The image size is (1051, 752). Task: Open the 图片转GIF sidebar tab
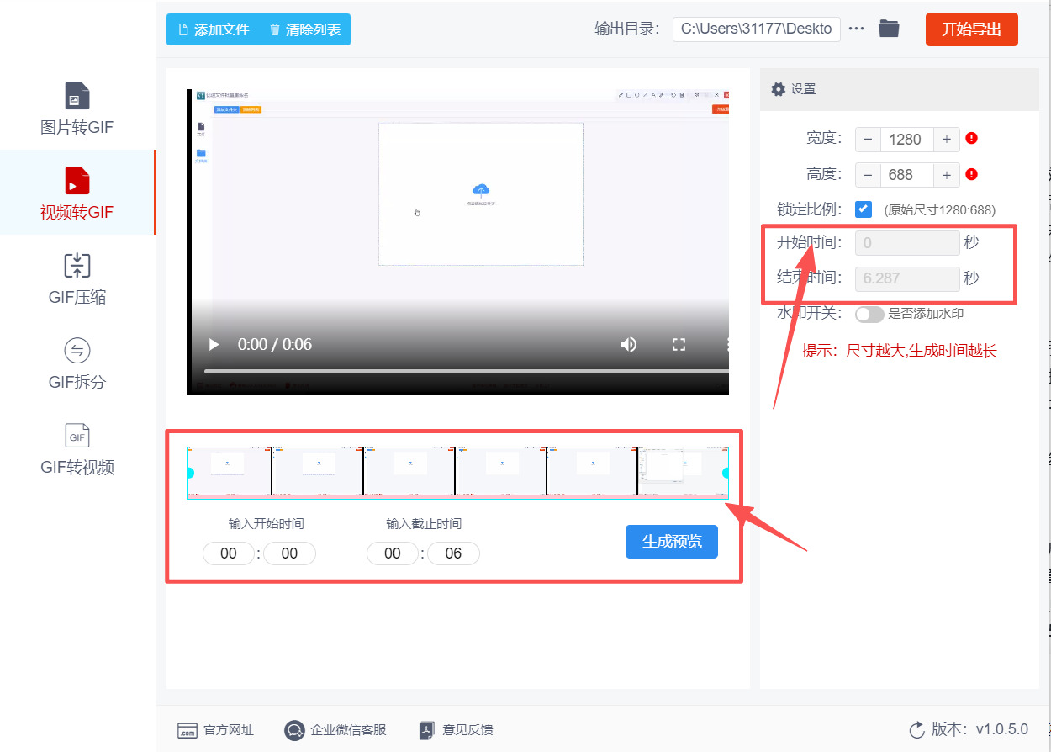(x=77, y=109)
